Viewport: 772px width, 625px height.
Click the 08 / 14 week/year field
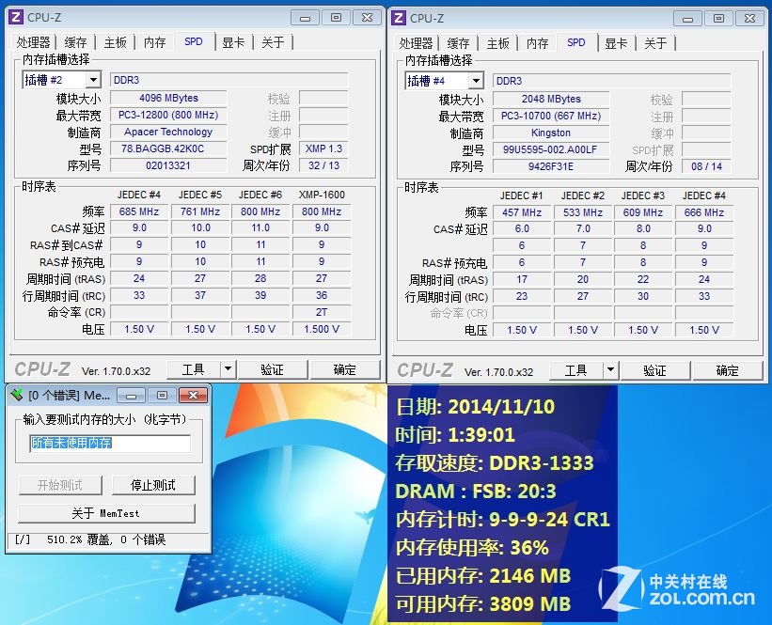click(706, 166)
